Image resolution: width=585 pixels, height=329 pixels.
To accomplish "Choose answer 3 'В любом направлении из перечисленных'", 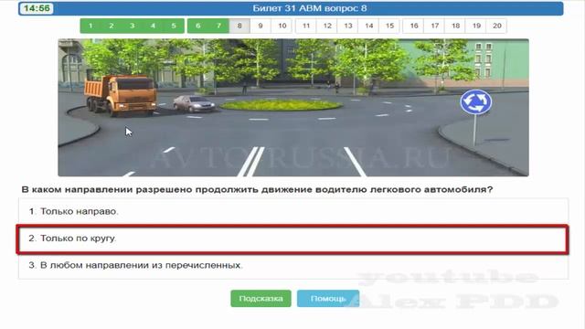I will [x=293, y=266].
